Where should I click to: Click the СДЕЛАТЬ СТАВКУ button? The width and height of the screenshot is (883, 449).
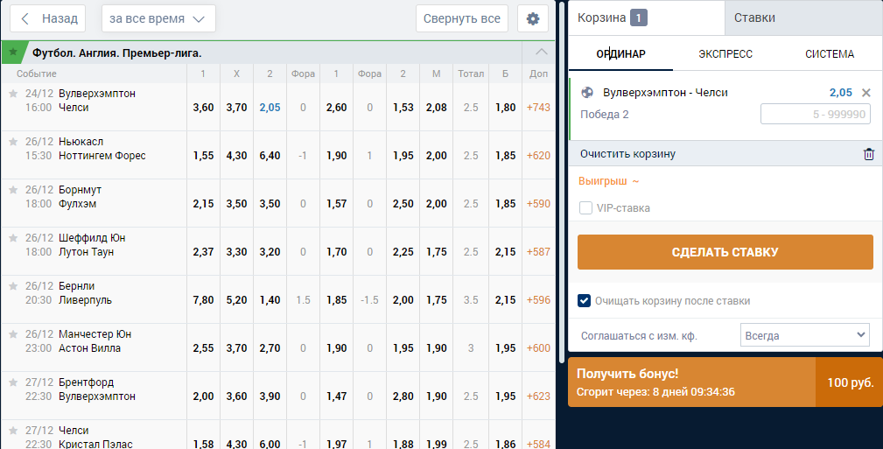(725, 252)
